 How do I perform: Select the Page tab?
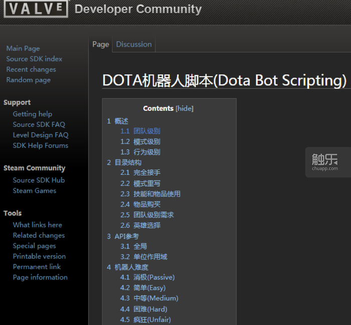pos(101,44)
